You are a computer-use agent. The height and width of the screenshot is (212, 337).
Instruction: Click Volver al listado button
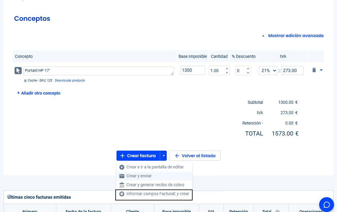tap(195, 156)
